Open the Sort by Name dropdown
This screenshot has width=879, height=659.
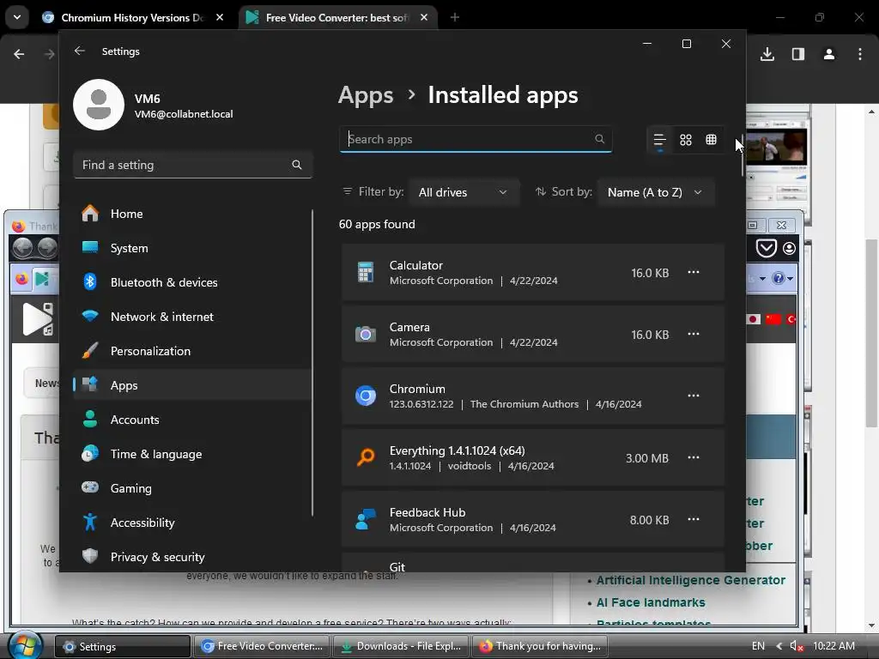point(655,192)
